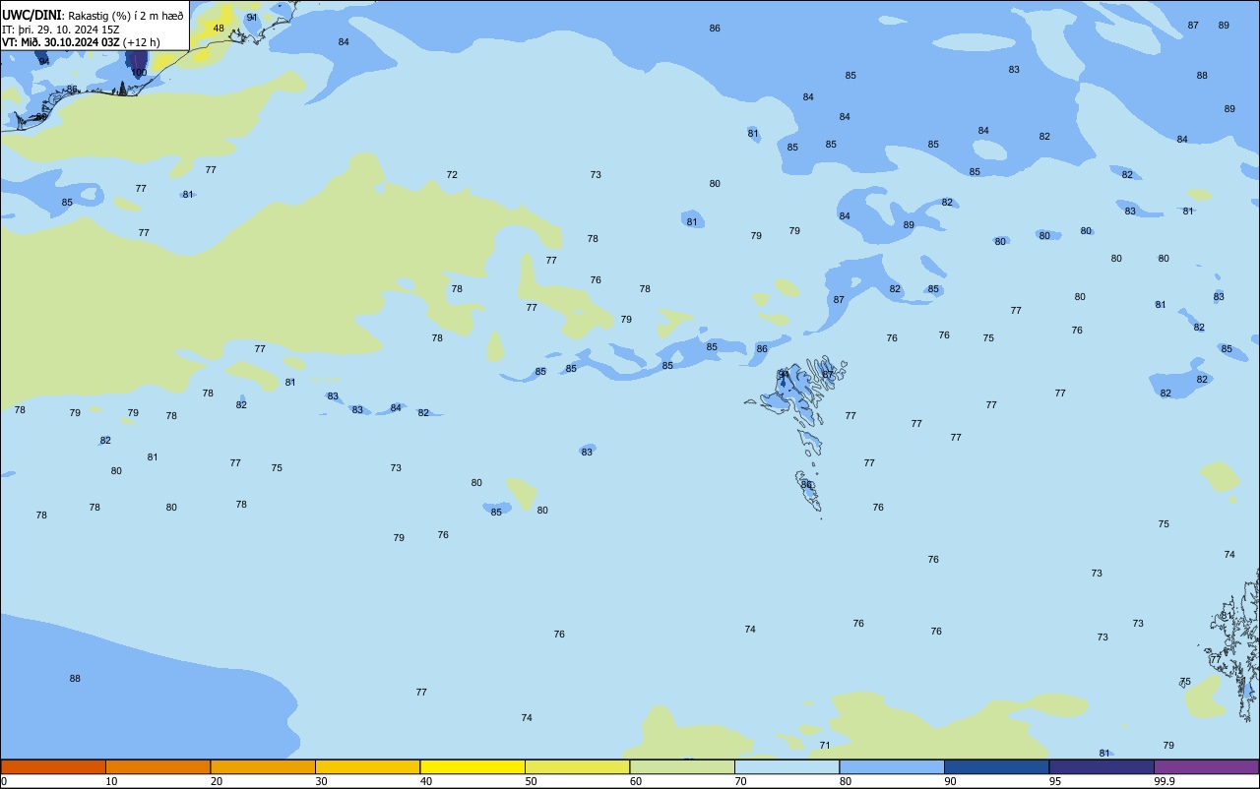Select the 60–70 pale green legend swatch
The image size is (1260, 789).
tap(682, 766)
